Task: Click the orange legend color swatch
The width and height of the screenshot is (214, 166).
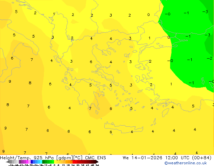Action: (69, 162)
